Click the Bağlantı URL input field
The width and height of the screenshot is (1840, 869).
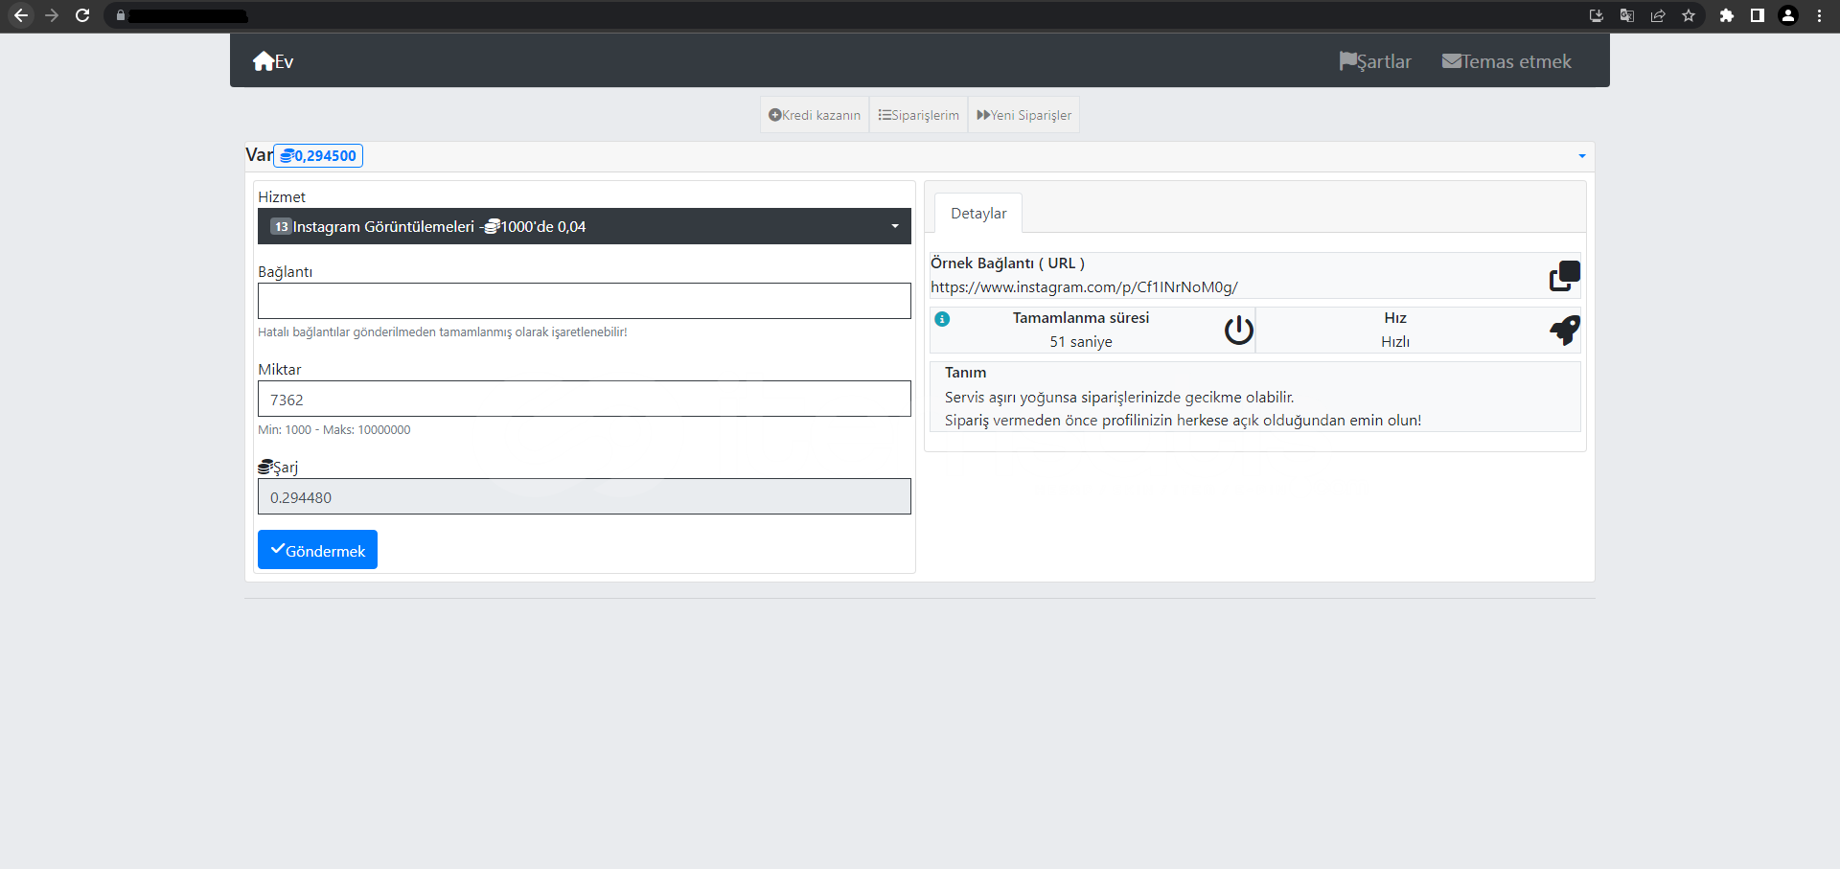584,301
